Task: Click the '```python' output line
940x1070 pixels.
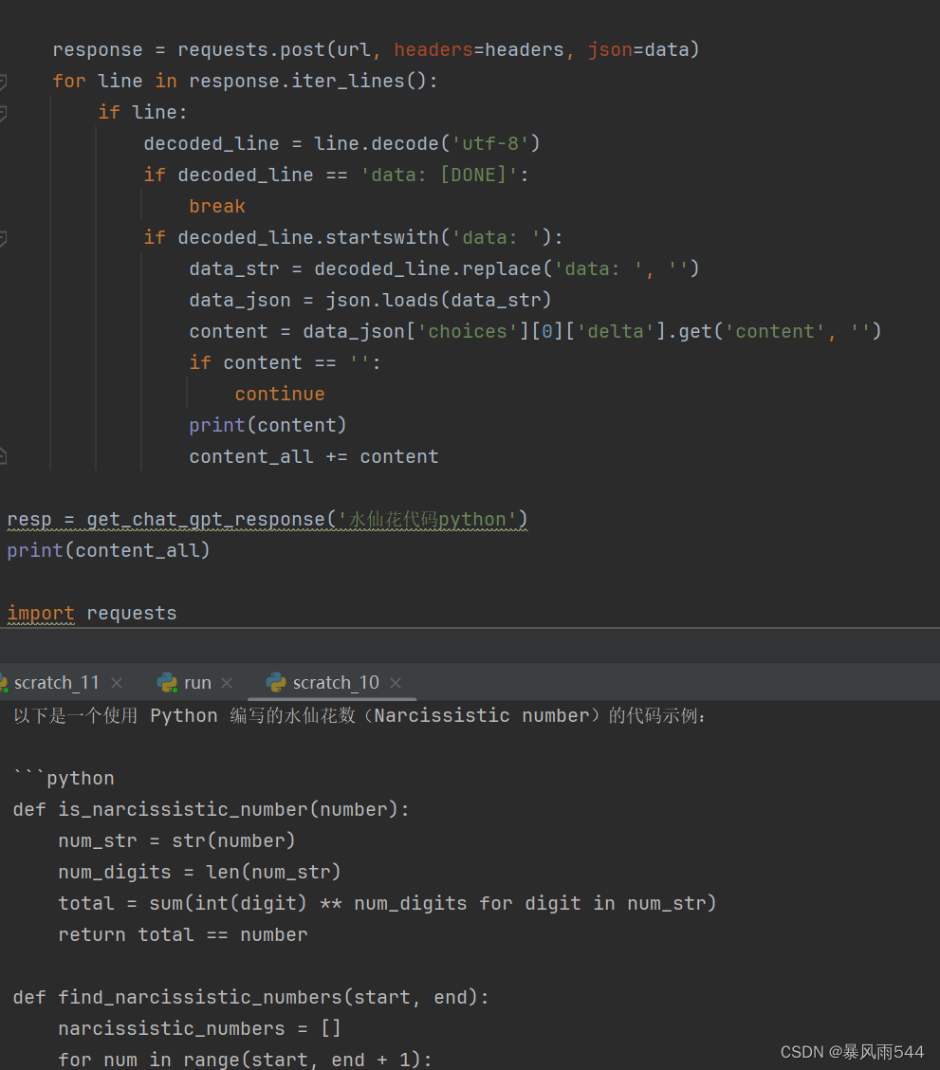Action: [64, 778]
